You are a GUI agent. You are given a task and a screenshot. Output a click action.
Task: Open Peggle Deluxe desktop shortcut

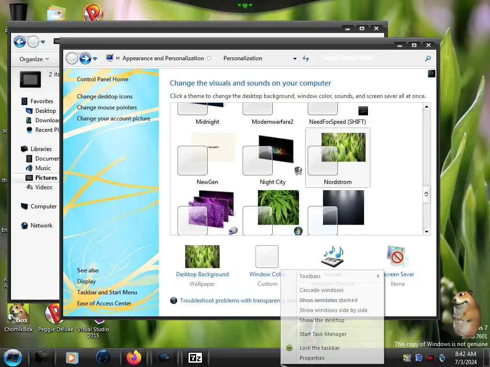(x=56, y=318)
